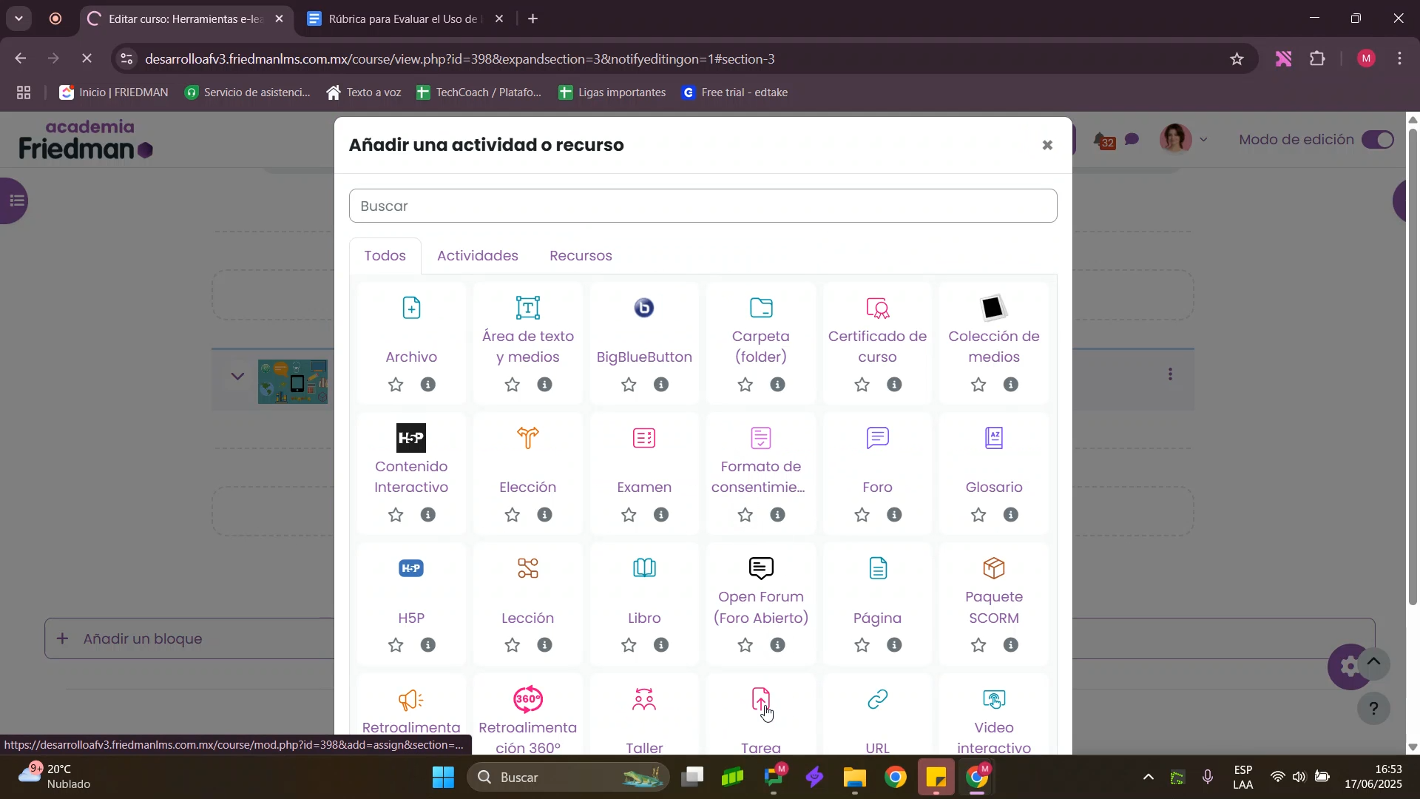
Task: Show info for Certificado de curso
Action: (x=894, y=385)
